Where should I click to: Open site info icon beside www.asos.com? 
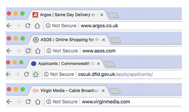click(x=49, y=51)
